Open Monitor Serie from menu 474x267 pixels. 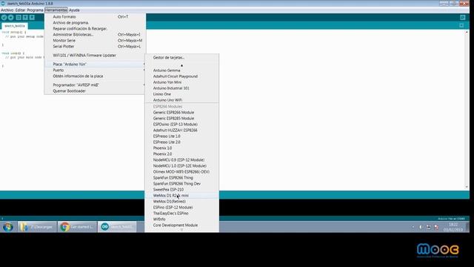click(x=95, y=40)
